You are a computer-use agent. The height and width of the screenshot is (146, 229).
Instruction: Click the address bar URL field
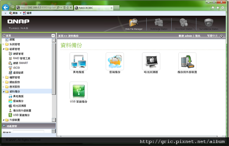pyautogui.click(x=38, y=8)
